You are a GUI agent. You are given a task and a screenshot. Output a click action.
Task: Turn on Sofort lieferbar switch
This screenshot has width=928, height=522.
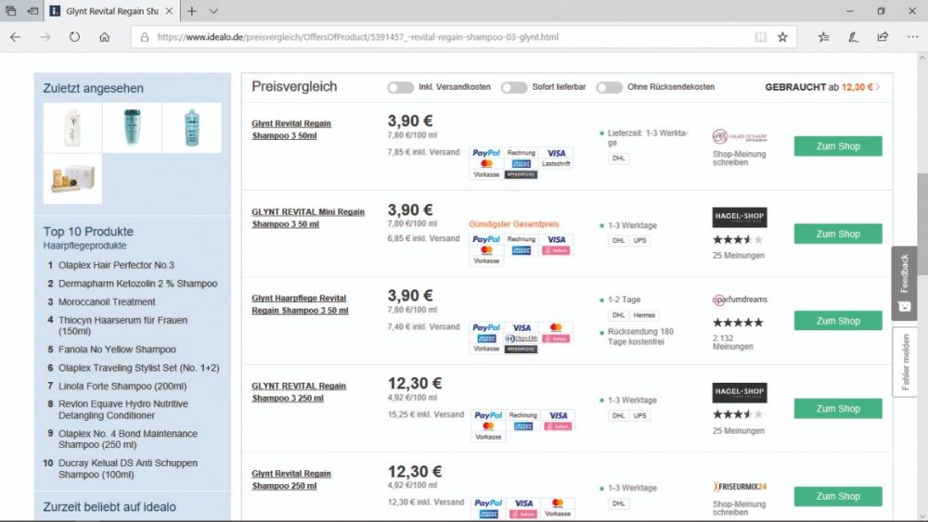click(514, 87)
